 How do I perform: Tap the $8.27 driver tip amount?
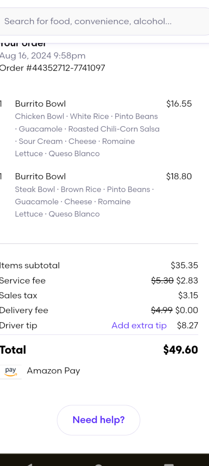pos(188,325)
